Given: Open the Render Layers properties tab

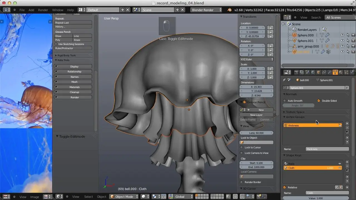Looking at the screenshot, I should click(302, 72).
